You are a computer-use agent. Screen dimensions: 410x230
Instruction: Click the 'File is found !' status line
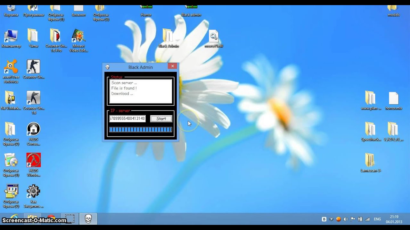[124, 88]
